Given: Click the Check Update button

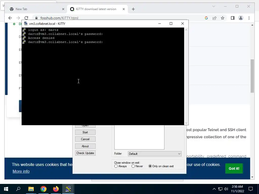Looking at the screenshot, I should coord(85,153).
